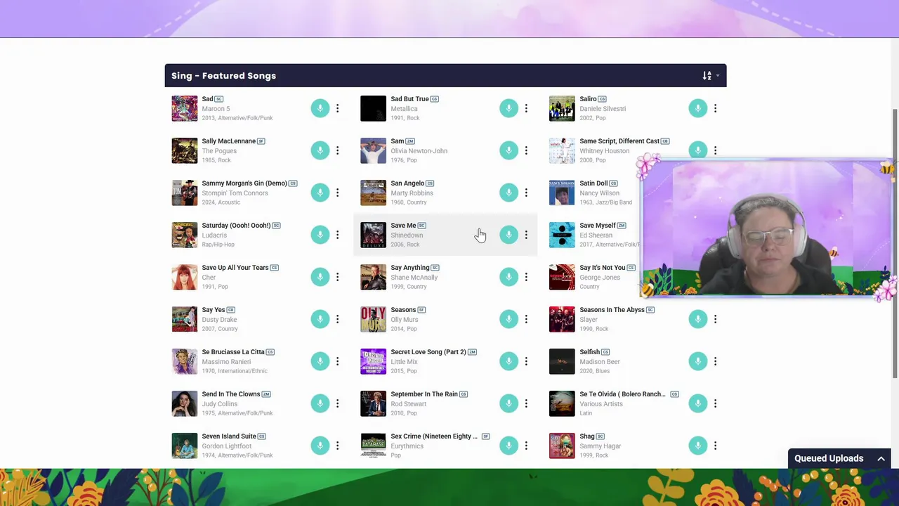The image size is (899, 506).
Task: Click the Cher album art thumbnail
Action: click(185, 277)
